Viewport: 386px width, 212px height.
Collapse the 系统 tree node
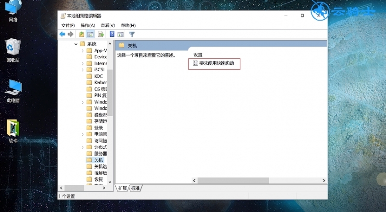76,44
